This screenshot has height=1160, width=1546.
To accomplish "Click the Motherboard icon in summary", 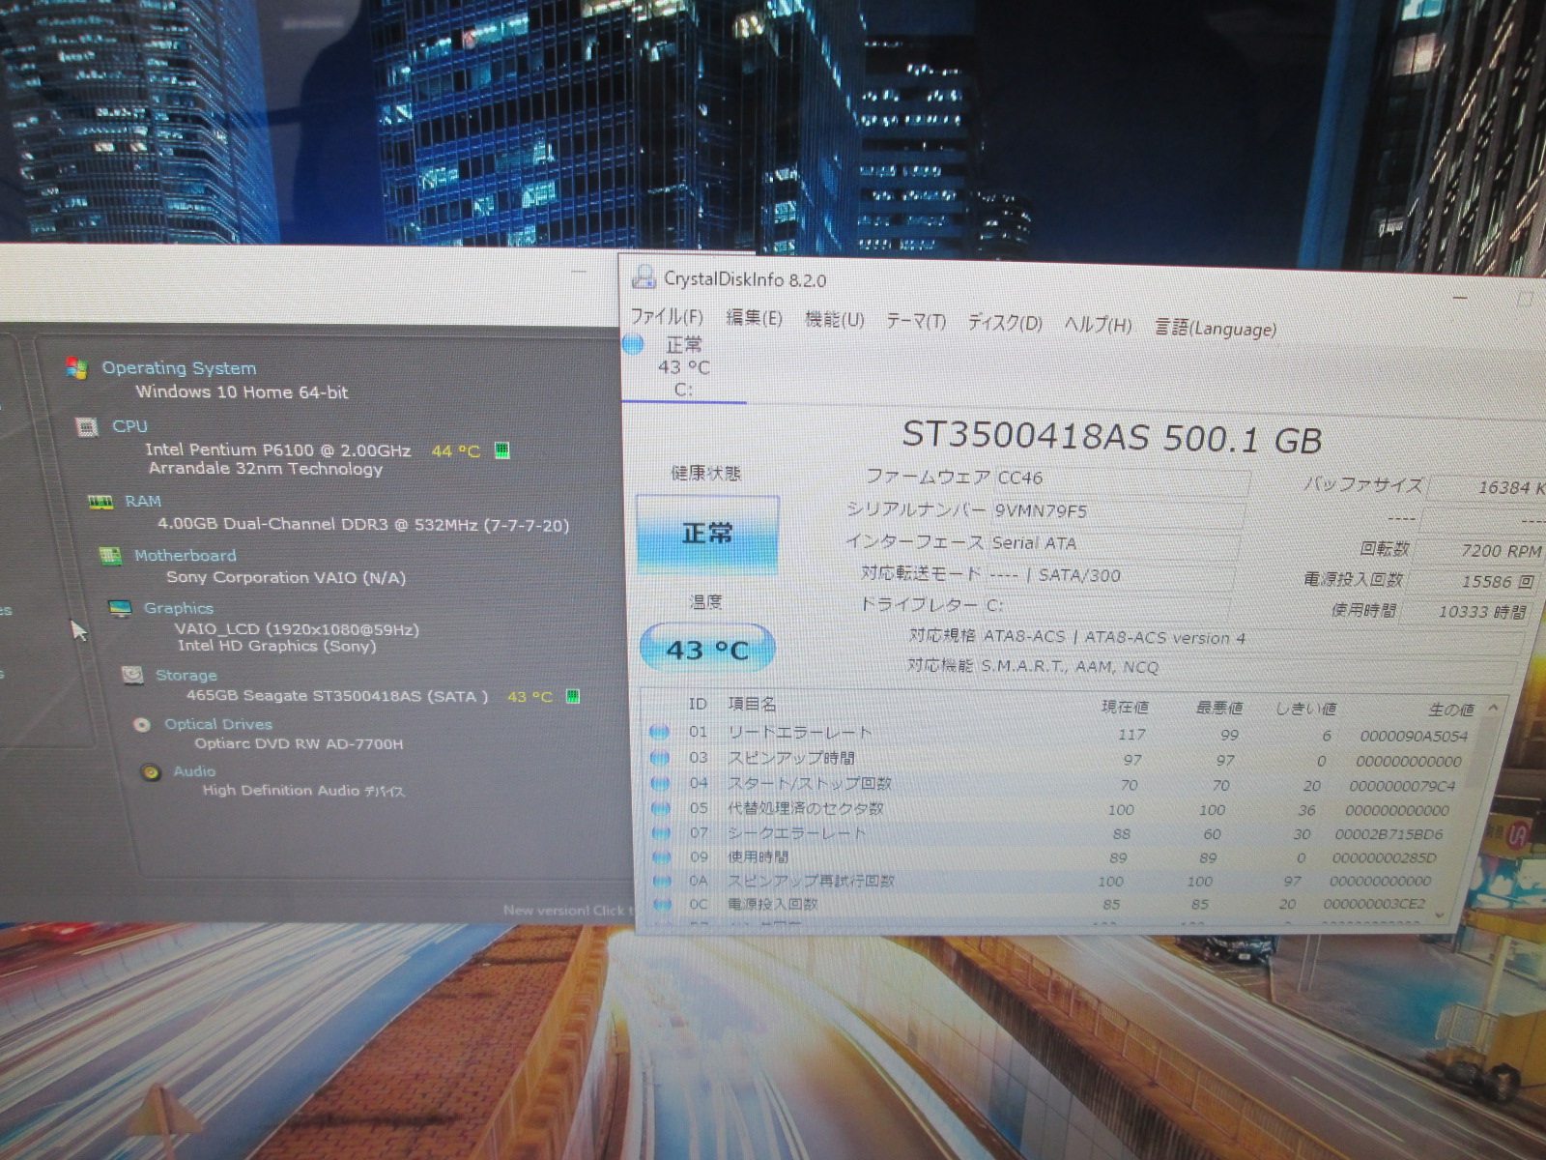I will 111,555.
